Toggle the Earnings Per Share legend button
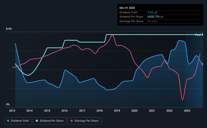207x128 pixels. 84,121
